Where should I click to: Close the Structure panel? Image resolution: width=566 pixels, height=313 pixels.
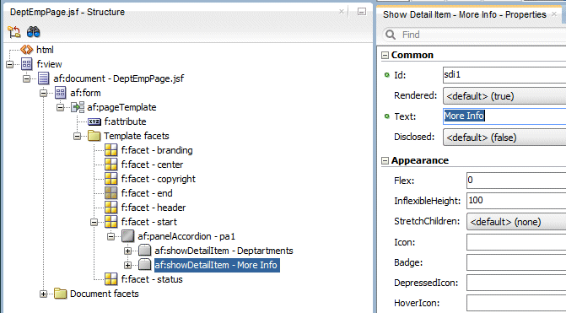[x=342, y=12]
